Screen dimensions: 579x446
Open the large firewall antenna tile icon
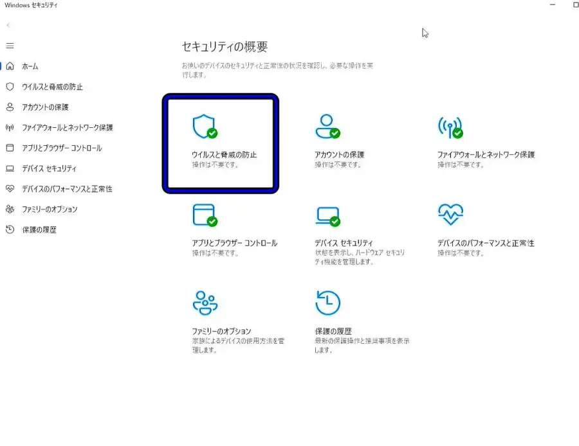[x=450, y=127]
